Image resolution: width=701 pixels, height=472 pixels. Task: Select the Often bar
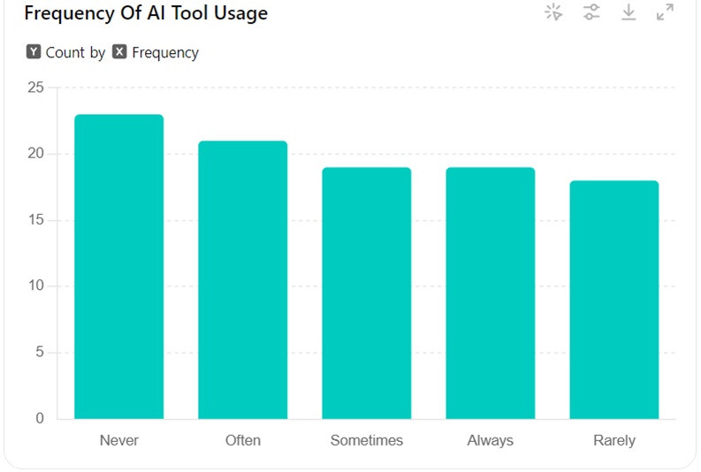click(243, 279)
